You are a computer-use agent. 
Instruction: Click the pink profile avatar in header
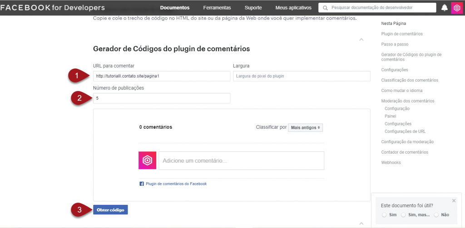(x=456, y=8)
